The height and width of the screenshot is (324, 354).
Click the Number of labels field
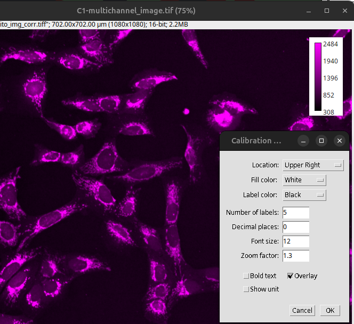(296, 213)
